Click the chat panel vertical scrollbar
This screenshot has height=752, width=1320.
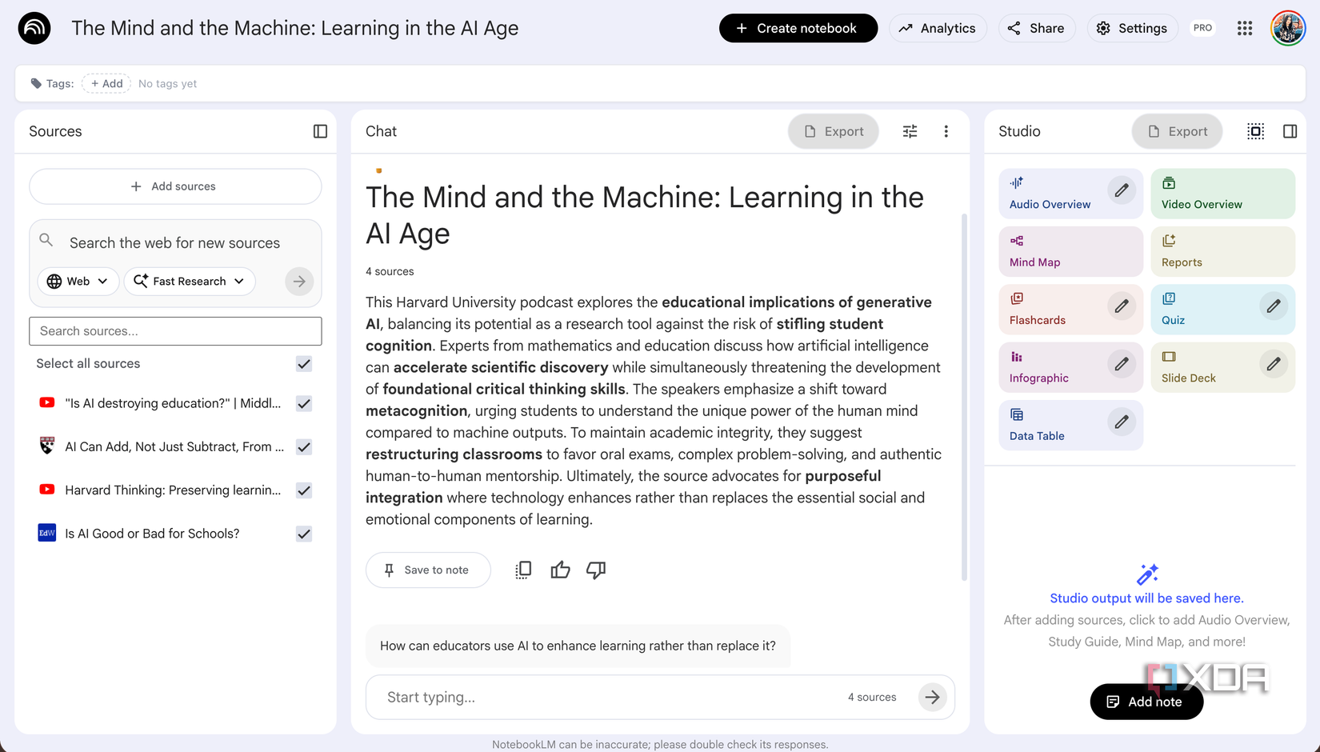(963, 396)
